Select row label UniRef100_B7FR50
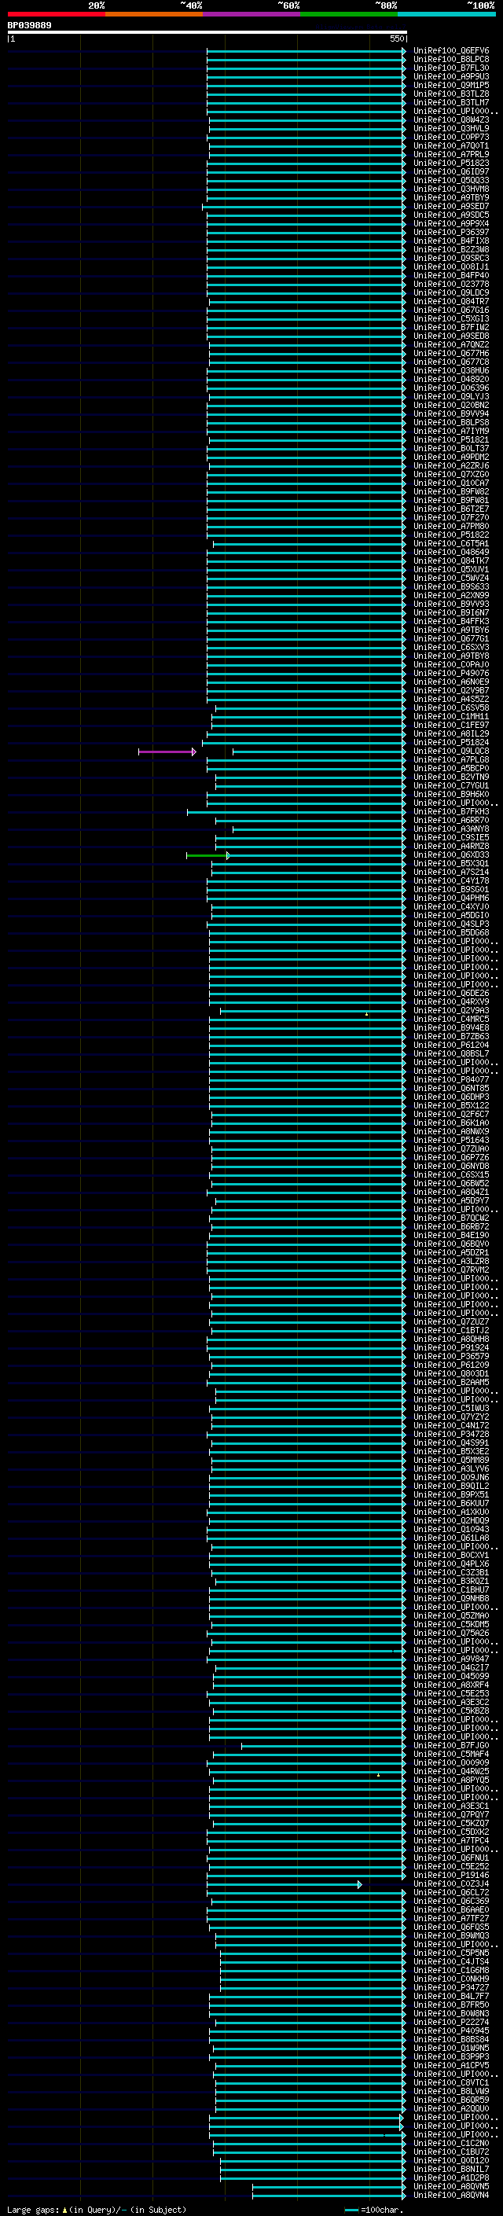Viewport: 503px width, 2216px height. point(451,2005)
